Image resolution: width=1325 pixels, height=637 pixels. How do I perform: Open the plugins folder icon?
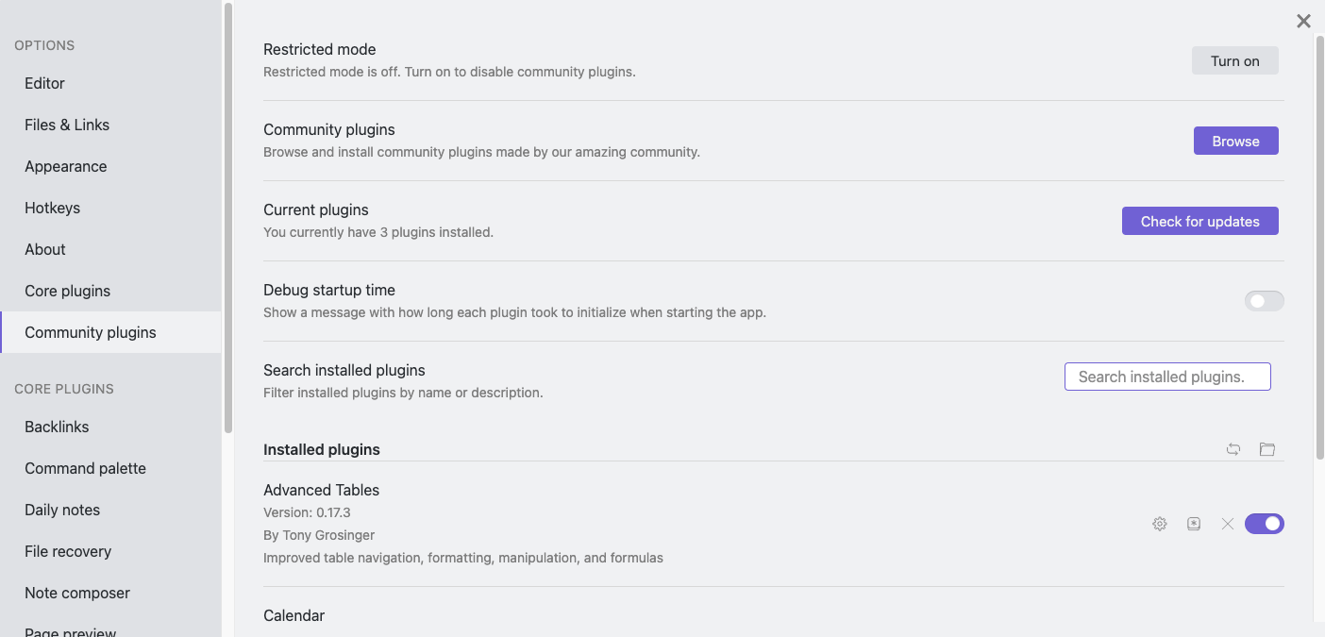pyautogui.click(x=1267, y=449)
